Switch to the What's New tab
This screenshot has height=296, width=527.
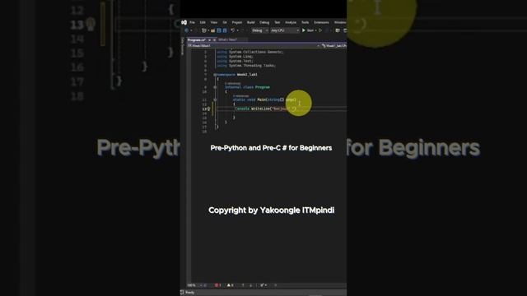[228, 39]
